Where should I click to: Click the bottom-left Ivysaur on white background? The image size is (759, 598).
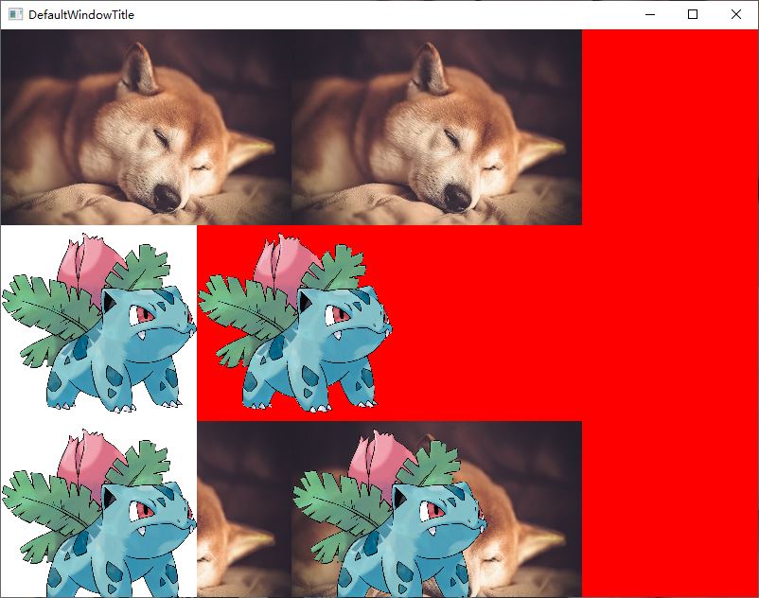(98, 509)
